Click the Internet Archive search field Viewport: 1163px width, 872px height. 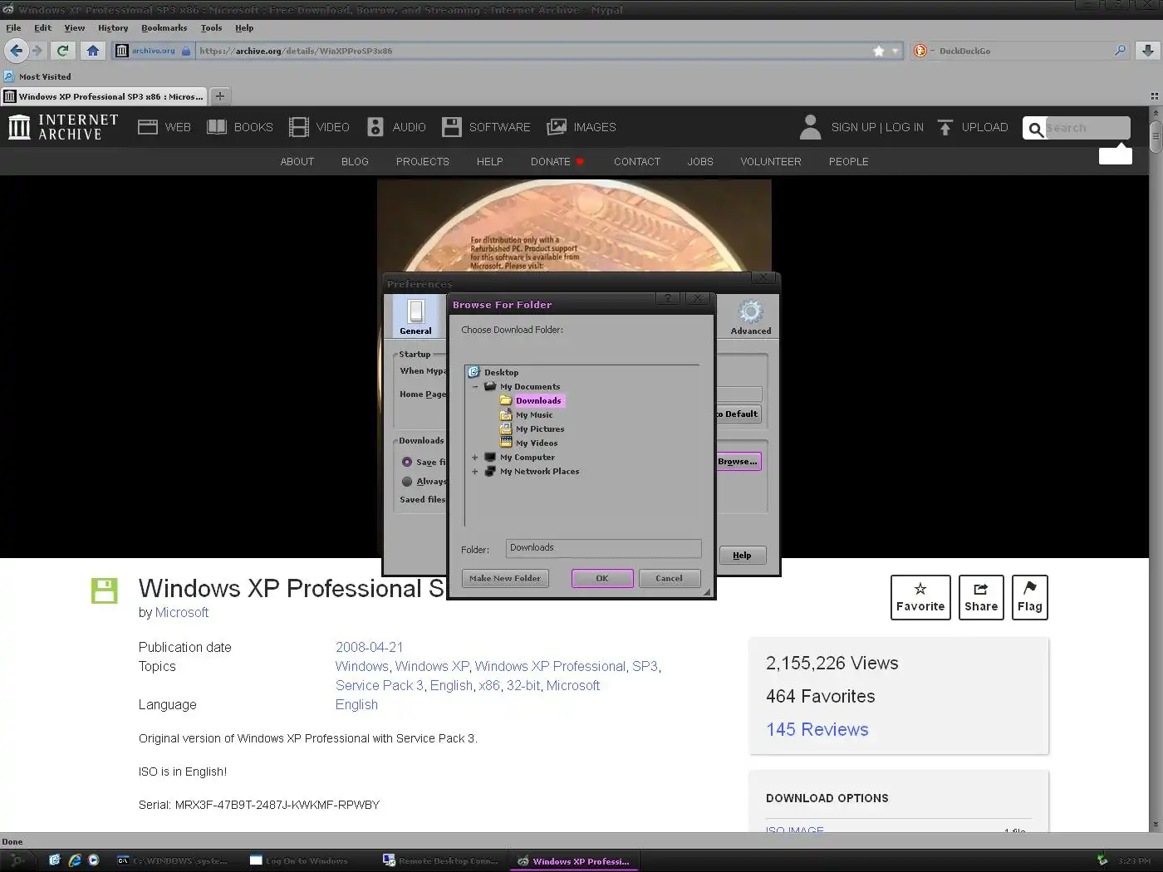tap(1087, 128)
